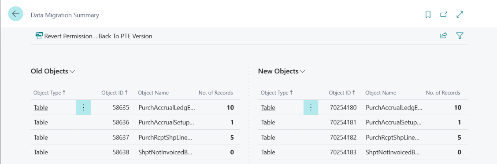Click PurchRcptShpLine... name in Old Objects
497x164 pixels.
click(x=165, y=138)
